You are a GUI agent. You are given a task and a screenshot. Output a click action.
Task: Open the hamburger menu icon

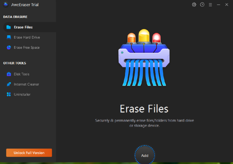pos(210,5)
